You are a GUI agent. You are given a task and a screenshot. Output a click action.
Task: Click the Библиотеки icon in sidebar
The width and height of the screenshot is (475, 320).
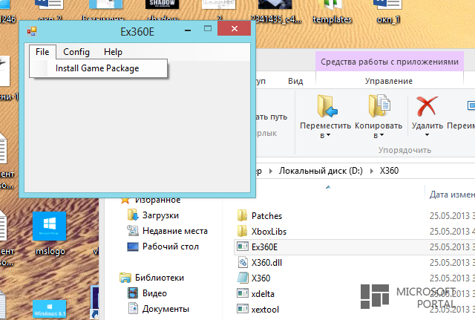tap(125, 277)
